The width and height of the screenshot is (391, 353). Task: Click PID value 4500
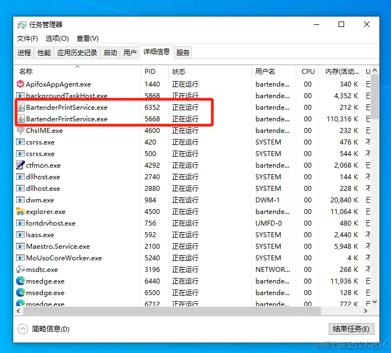pos(152,212)
